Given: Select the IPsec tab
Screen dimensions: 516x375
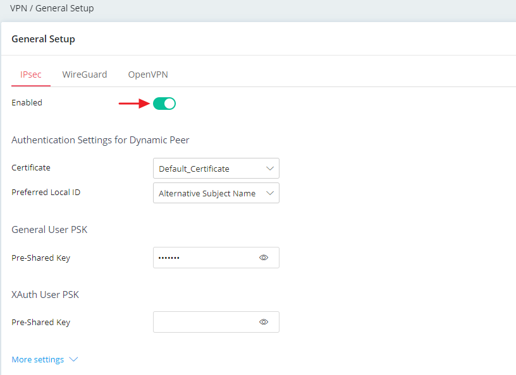Looking at the screenshot, I should click(x=31, y=74).
